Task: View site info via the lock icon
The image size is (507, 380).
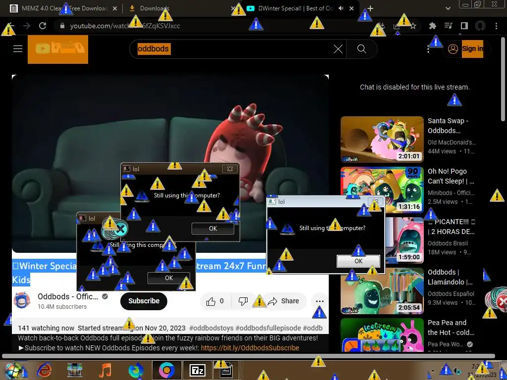Action: (x=62, y=26)
